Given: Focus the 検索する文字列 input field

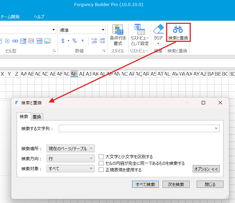Looking at the screenshot, I should pos(139,128).
